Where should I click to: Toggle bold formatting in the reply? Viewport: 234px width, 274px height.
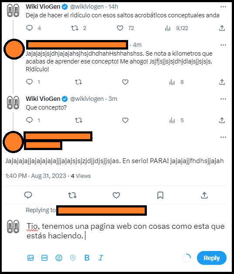[87, 258]
